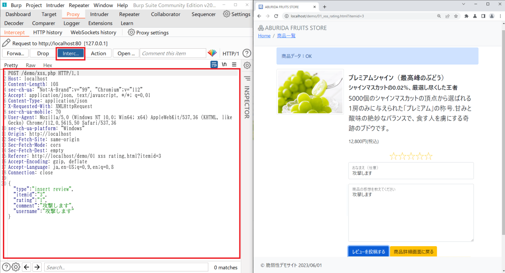
Task: Toggle word wrap with the blue wrap icon
Action: [215, 64]
